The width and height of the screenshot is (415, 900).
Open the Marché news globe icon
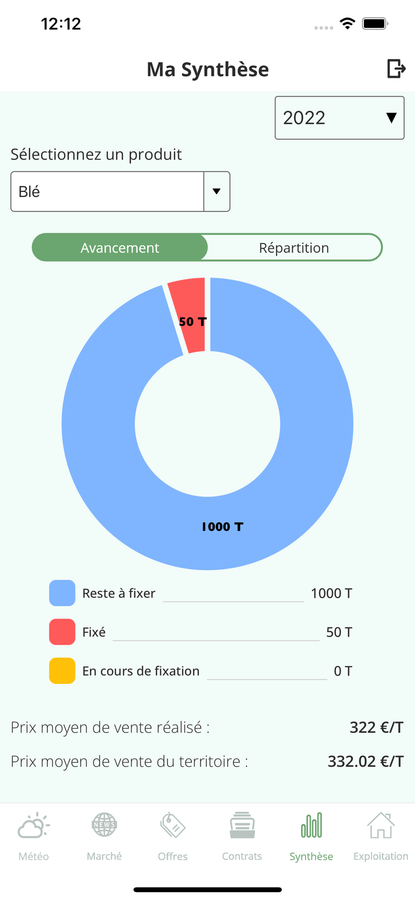[104, 825]
